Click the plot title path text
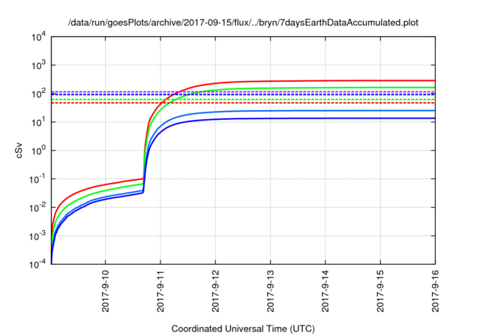480x336 pixels. pos(243,22)
